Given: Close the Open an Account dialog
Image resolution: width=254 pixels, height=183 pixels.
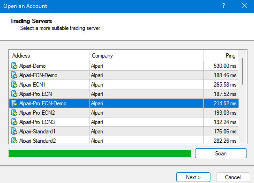Looking at the screenshot, I should coord(245,6).
